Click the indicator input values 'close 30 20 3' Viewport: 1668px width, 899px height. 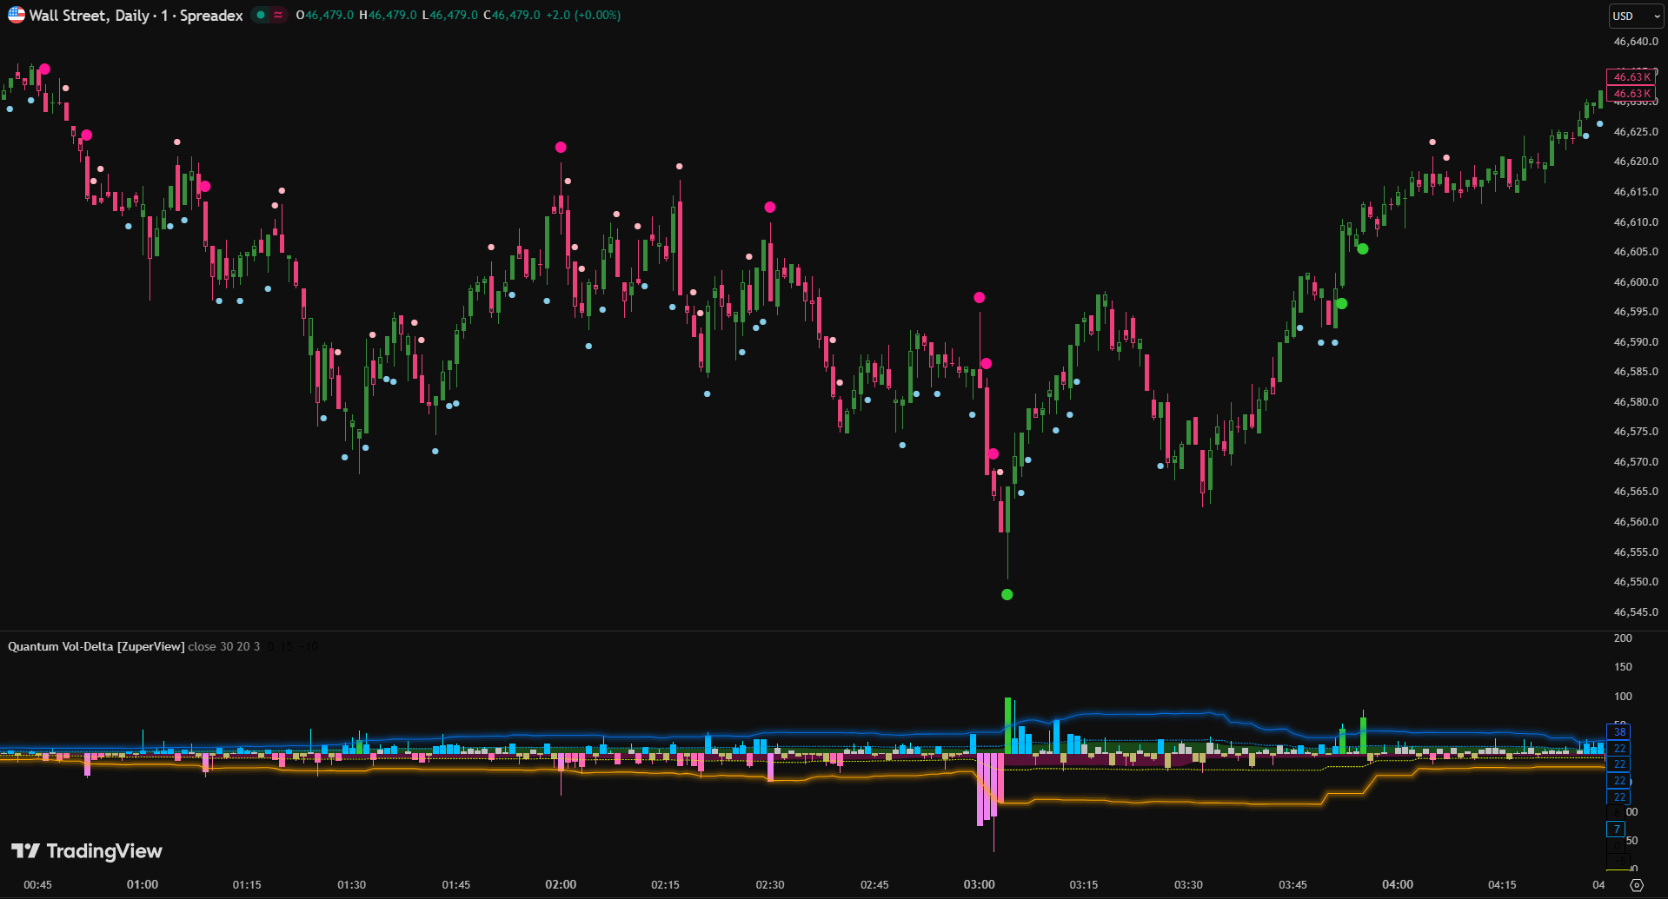pos(223,646)
